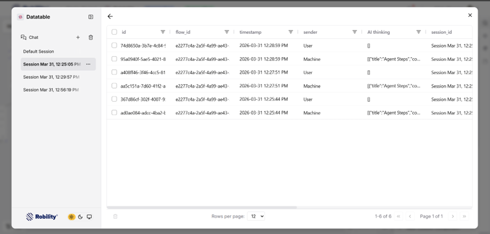Open the sender column filter menu
The height and width of the screenshot is (234, 490).
point(354,32)
